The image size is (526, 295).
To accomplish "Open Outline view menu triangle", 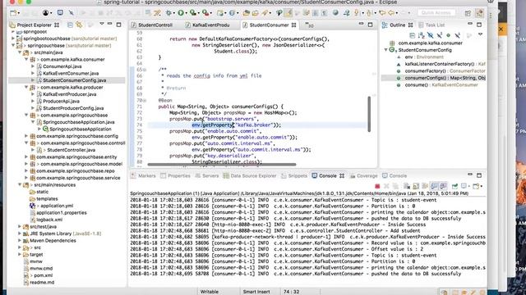I will (x=480, y=34).
